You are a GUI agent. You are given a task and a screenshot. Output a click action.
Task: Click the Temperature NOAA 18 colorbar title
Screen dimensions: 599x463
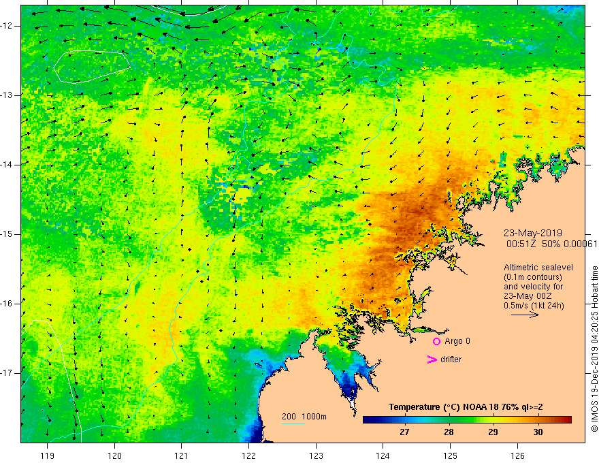pyautogui.click(x=466, y=407)
